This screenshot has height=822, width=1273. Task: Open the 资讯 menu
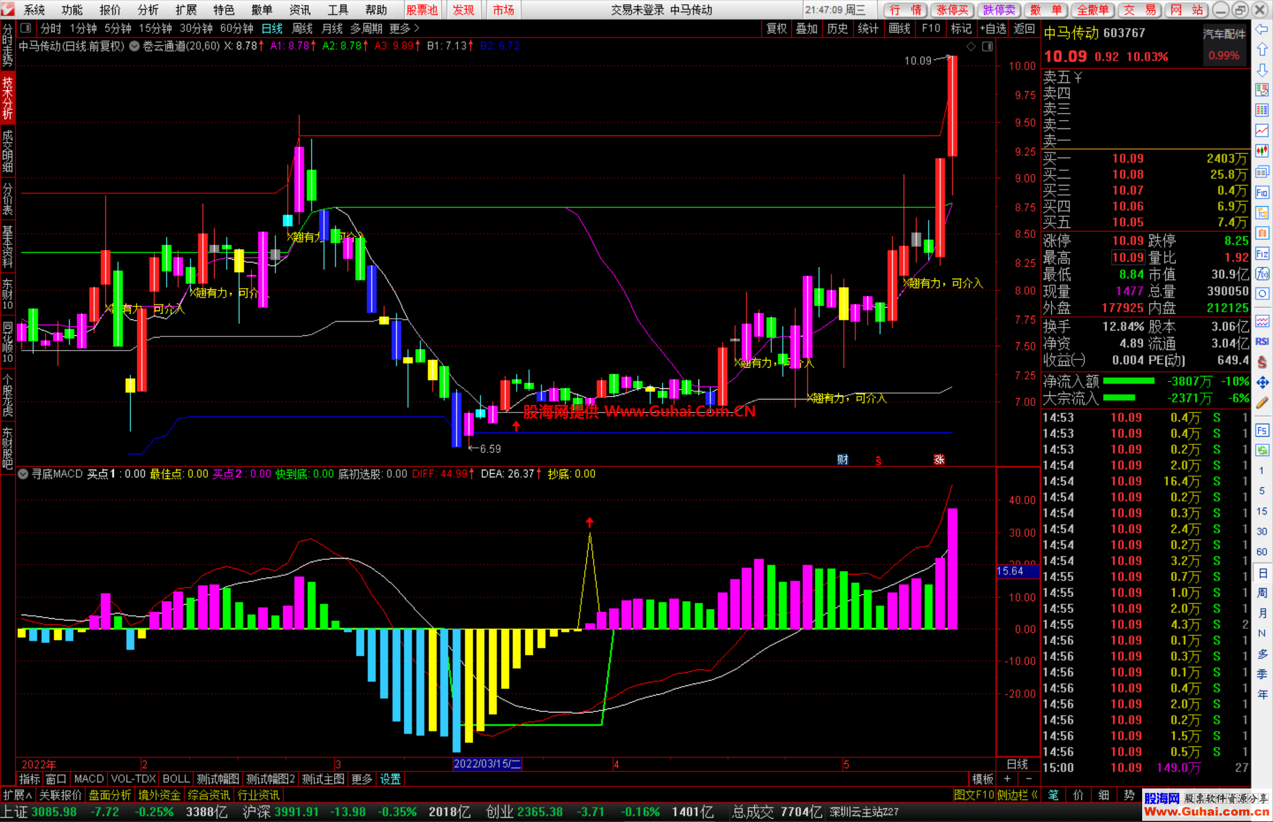pyautogui.click(x=299, y=10)
